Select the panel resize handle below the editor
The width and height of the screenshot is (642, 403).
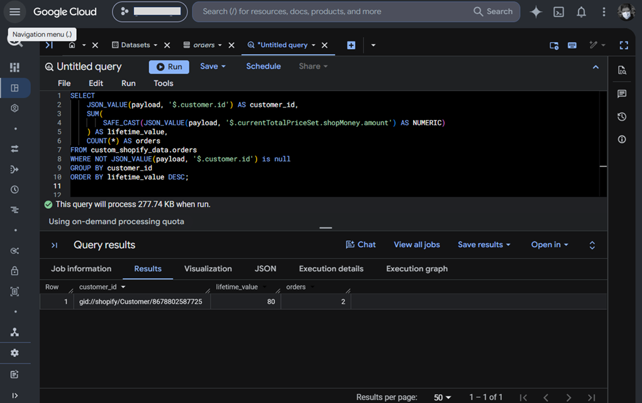[x=326, y=228]
